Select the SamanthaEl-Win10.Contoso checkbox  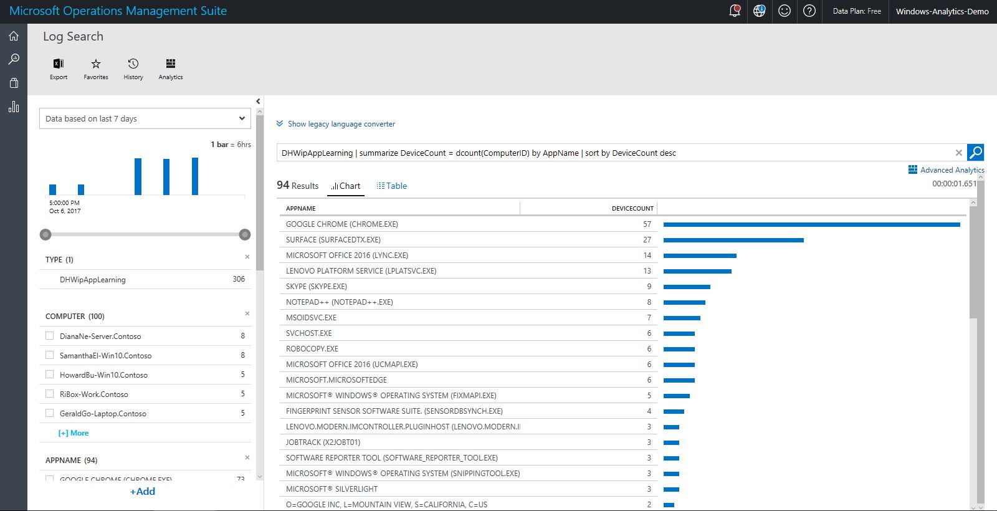click(50, 355)
